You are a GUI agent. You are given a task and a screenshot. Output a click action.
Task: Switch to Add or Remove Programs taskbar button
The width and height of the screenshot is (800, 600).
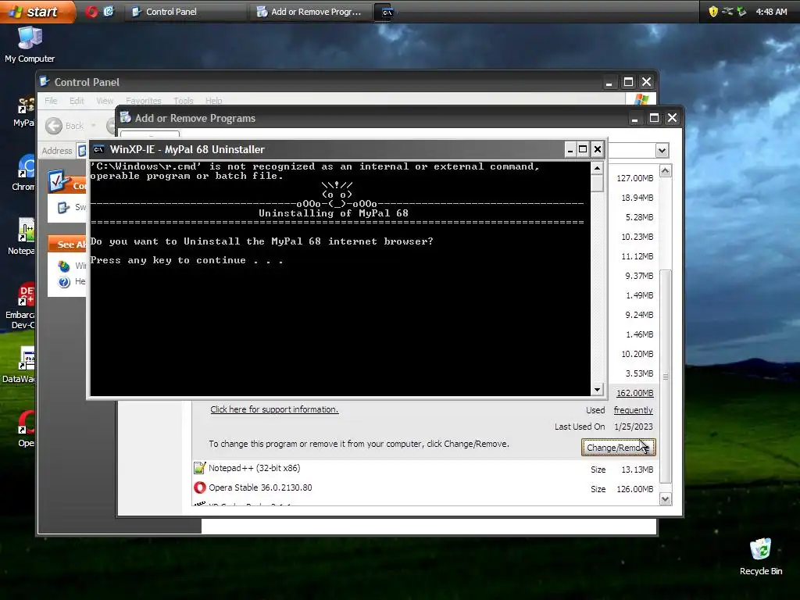[310, 12]
